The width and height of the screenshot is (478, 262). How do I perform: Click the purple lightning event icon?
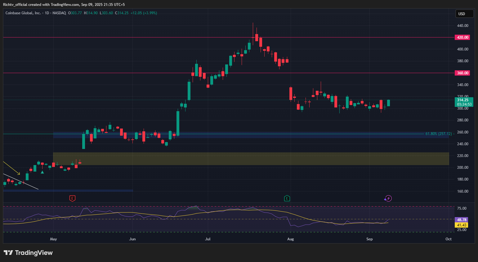(x=388, y=198)
